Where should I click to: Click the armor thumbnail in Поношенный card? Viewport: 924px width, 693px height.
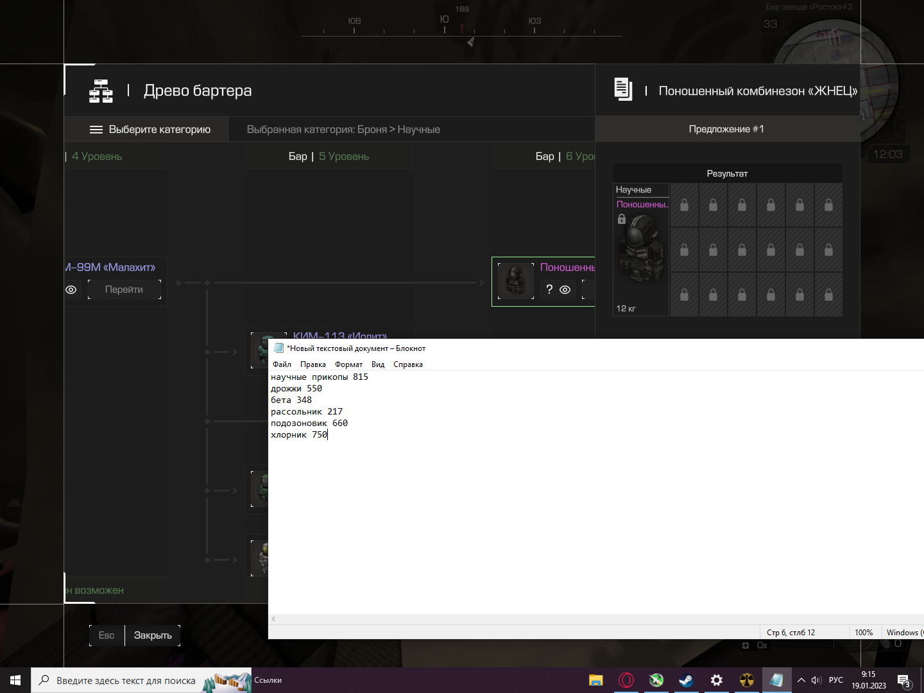[x=516, y=281]
